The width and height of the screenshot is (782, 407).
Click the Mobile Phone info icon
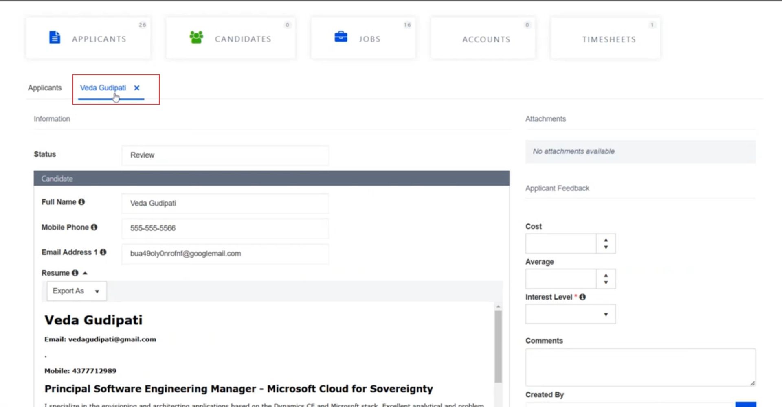pyautogui.click(x=94, y=227)
